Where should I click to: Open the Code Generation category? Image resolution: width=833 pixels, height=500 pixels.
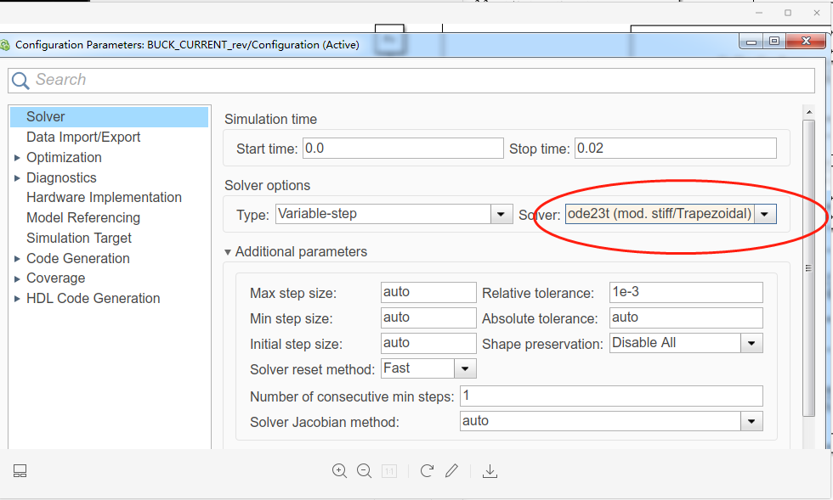78,259
